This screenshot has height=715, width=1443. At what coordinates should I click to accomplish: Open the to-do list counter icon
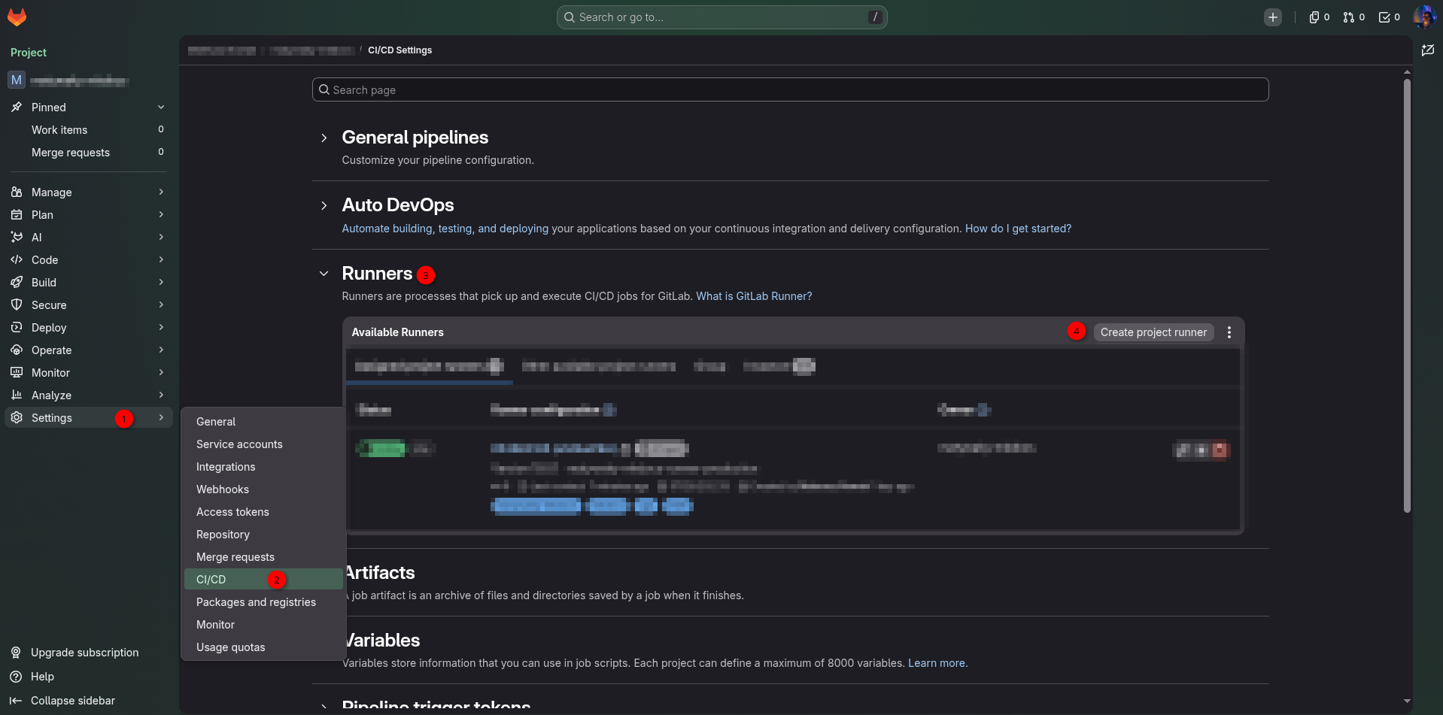pos(1390,17)
